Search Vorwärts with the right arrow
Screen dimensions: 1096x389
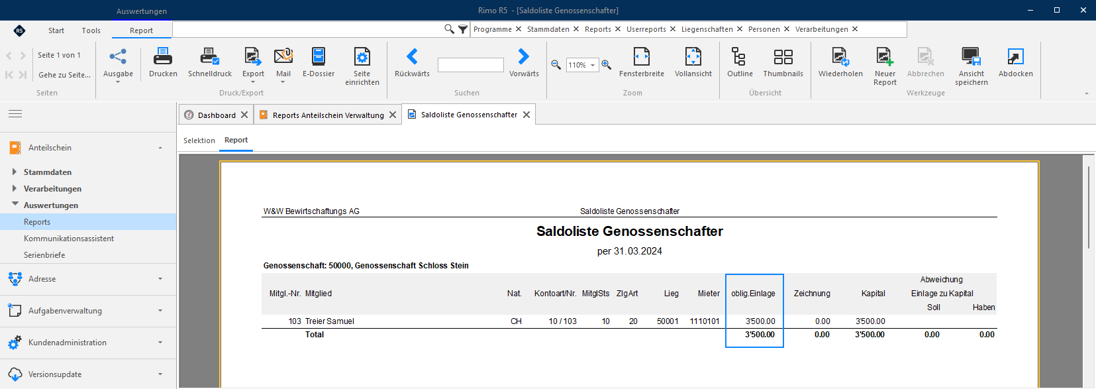tap(524, 56)
